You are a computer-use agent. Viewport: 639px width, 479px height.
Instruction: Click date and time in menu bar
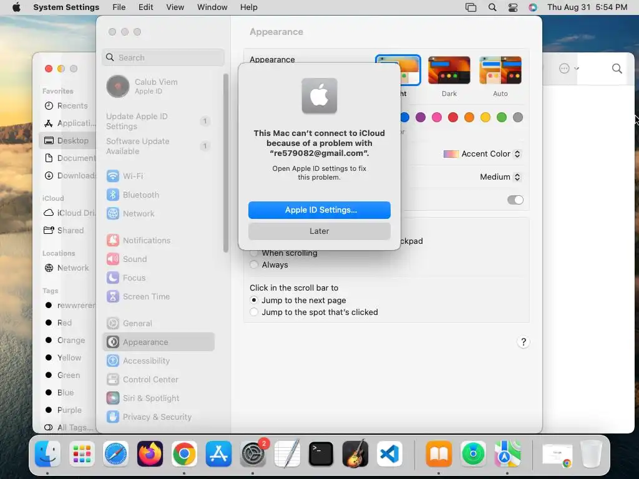[x=587, y=7]
